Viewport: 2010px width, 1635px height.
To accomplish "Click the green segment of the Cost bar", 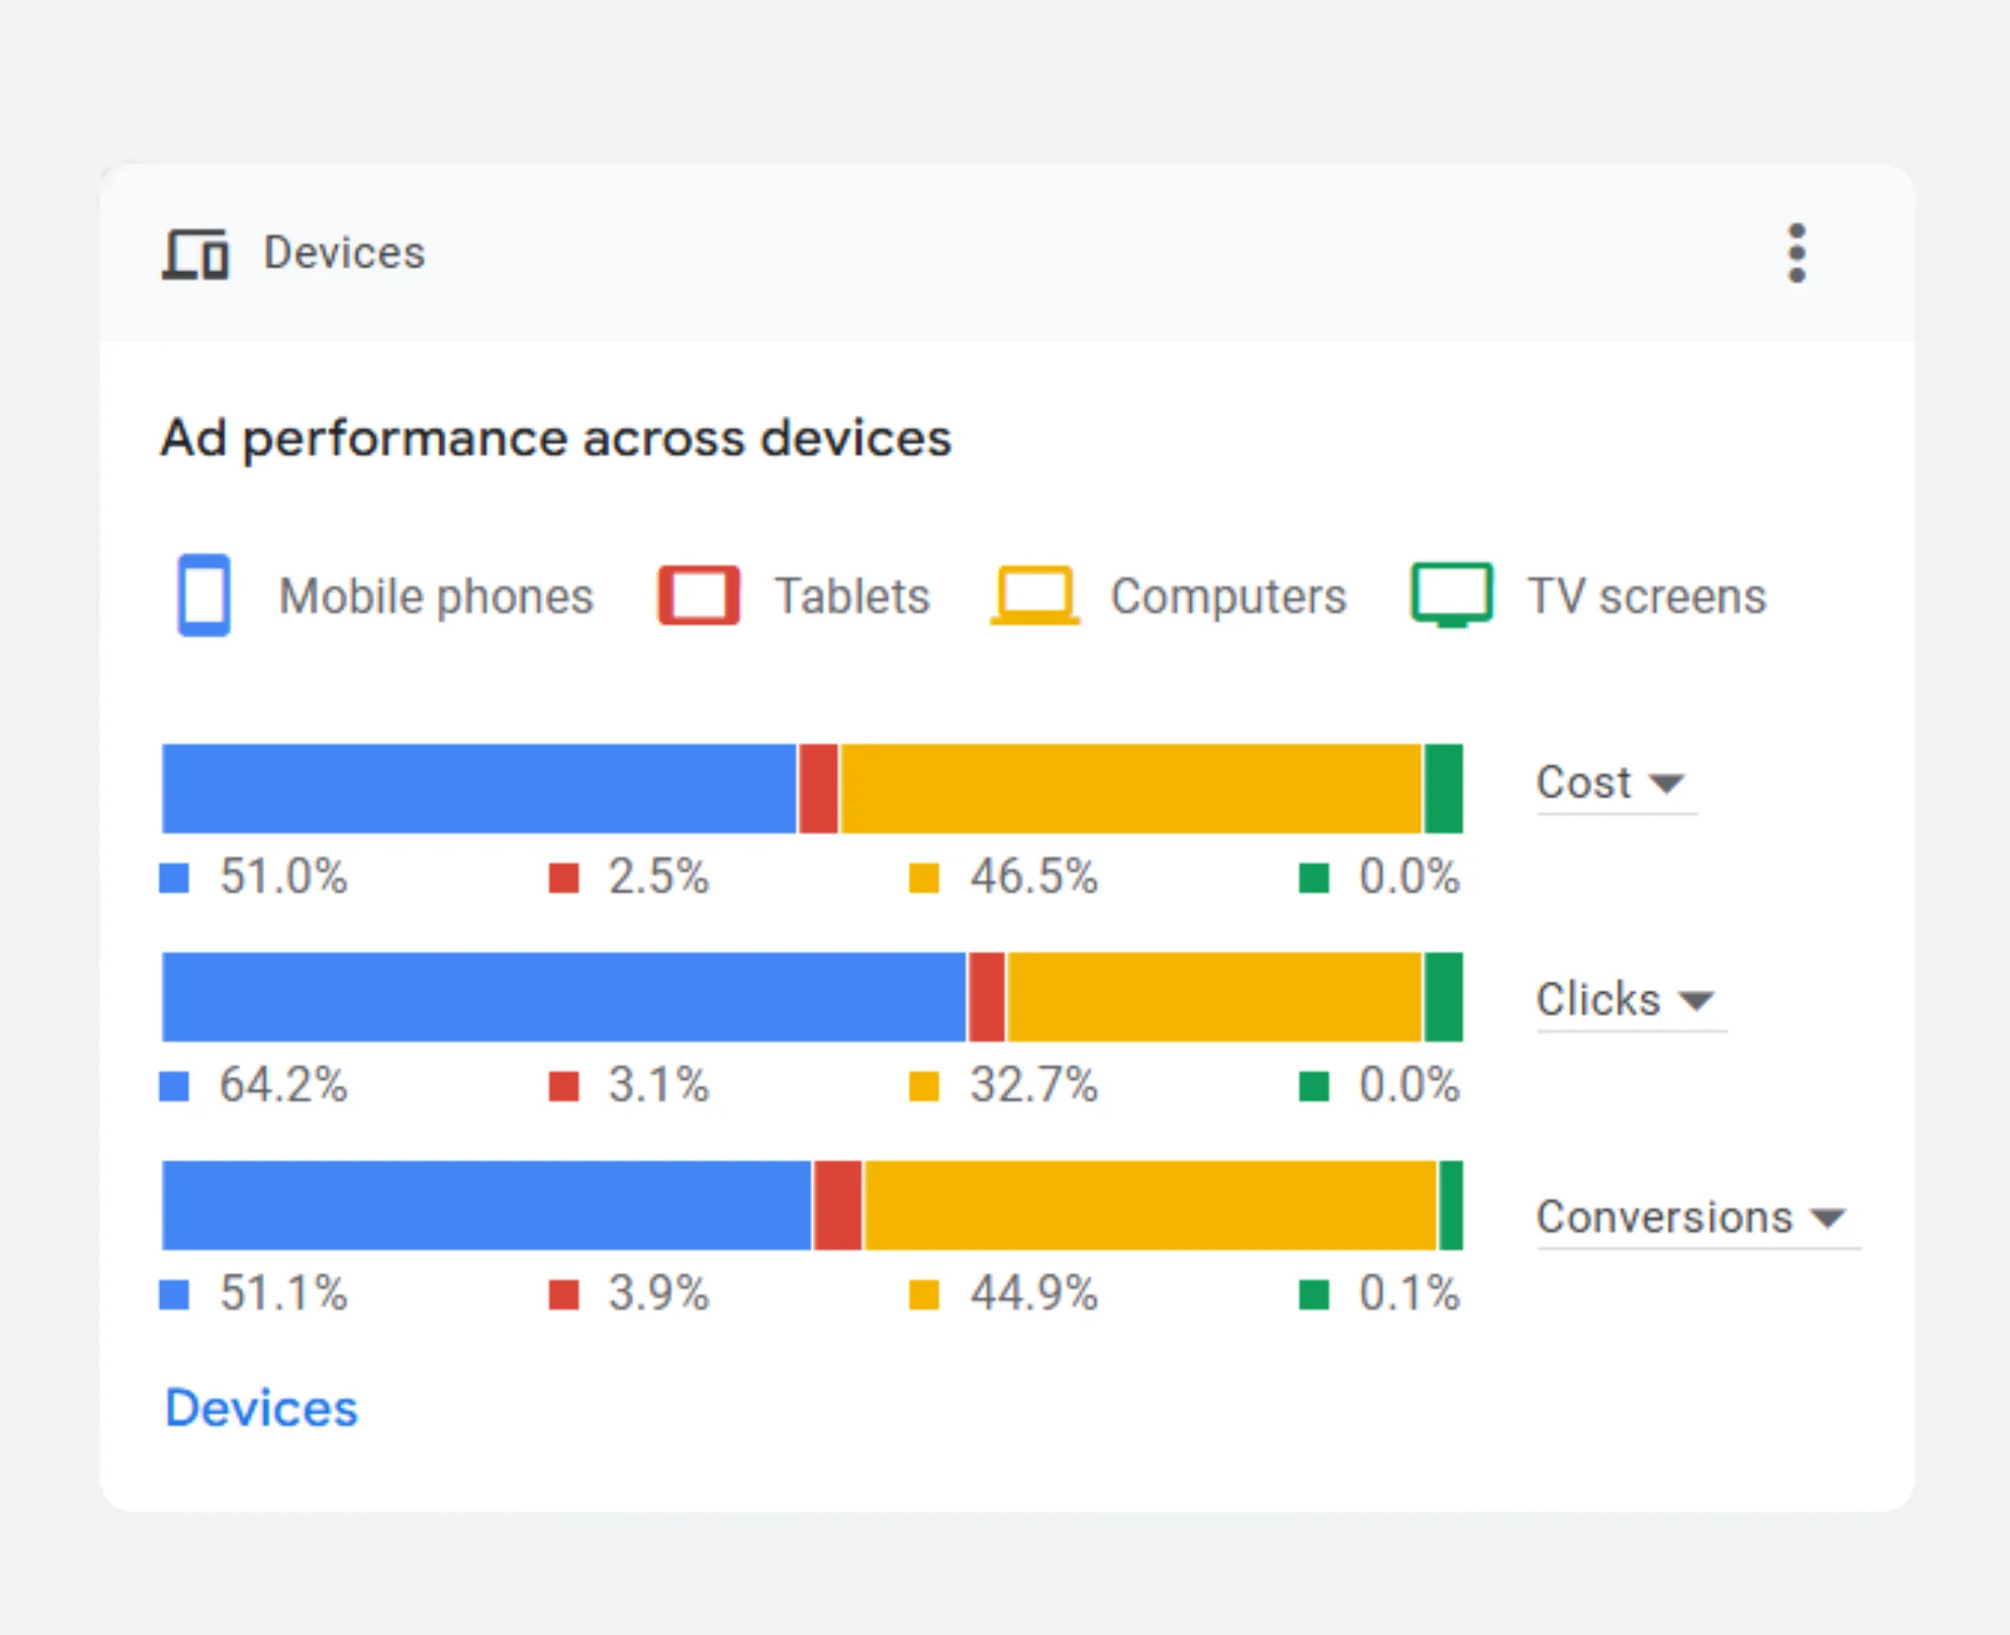I will click(x=1444, y=789).
